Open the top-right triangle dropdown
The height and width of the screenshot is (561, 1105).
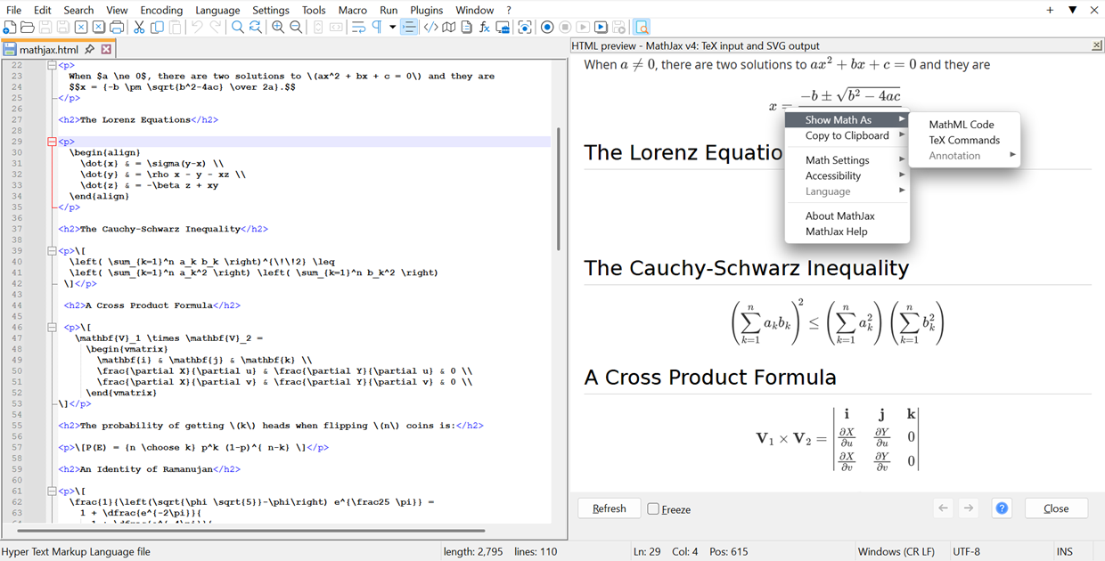click(1073, 10)
